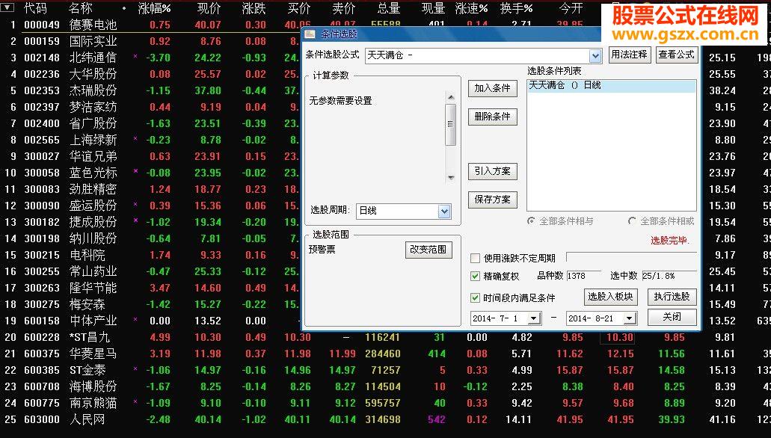Screen dimensions: 771x438
Task: Click the 计算参数 scrollbar up arrow
Action: point(450,97)
